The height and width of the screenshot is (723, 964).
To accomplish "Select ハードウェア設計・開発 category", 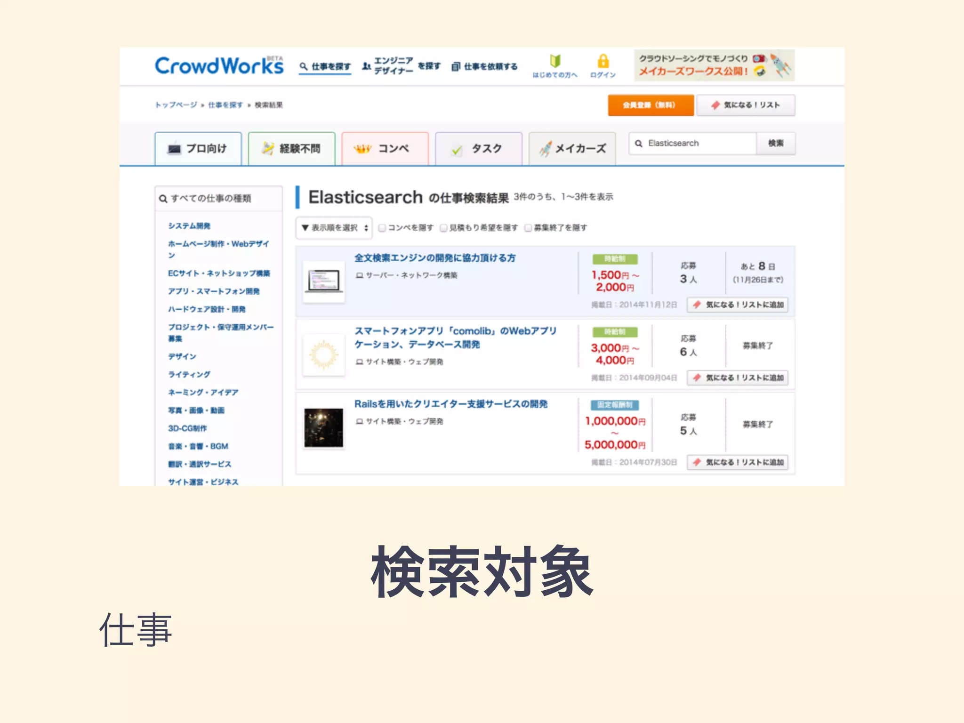I will 207,309.
